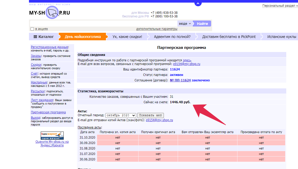Click the act date '31.10.2020'
The width and height of the screenshot is (298, 169).
pos(87,138)
